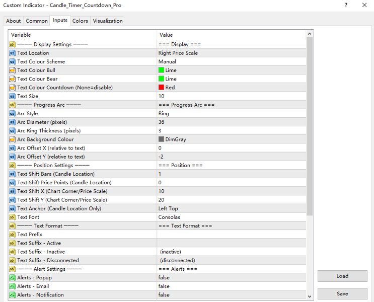Click the icon beside Text Colour Countdown row

point(12,88)
